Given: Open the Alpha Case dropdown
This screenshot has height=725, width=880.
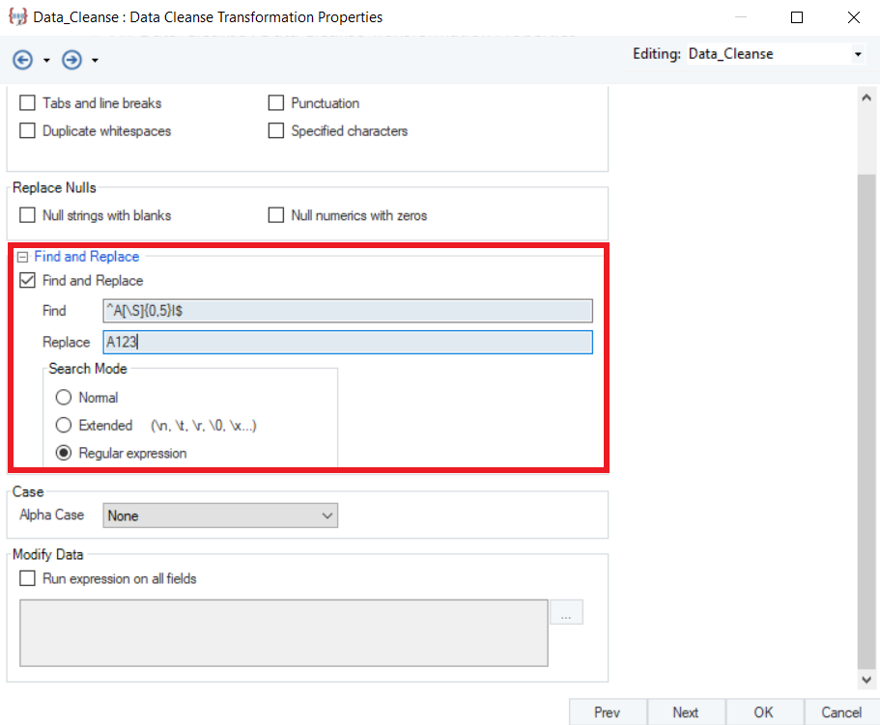Looking at the screenshot, I should [x=220, y=516].
